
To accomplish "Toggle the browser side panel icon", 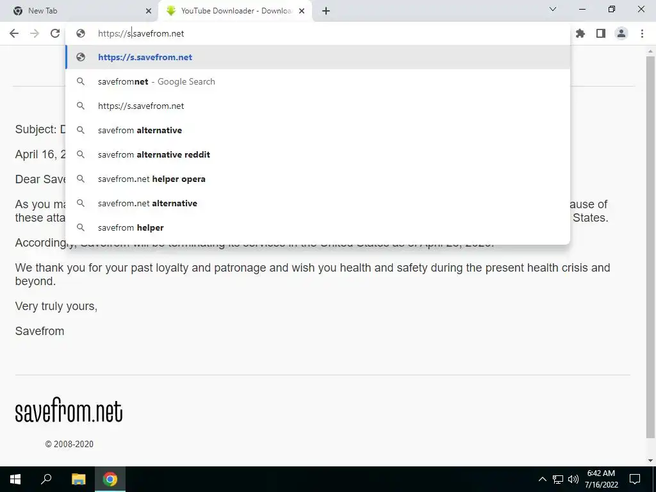I will (601, 33).
